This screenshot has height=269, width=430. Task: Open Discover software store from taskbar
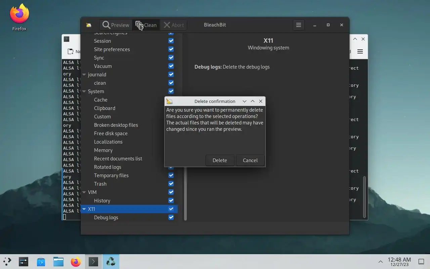(x=41, y=262)
